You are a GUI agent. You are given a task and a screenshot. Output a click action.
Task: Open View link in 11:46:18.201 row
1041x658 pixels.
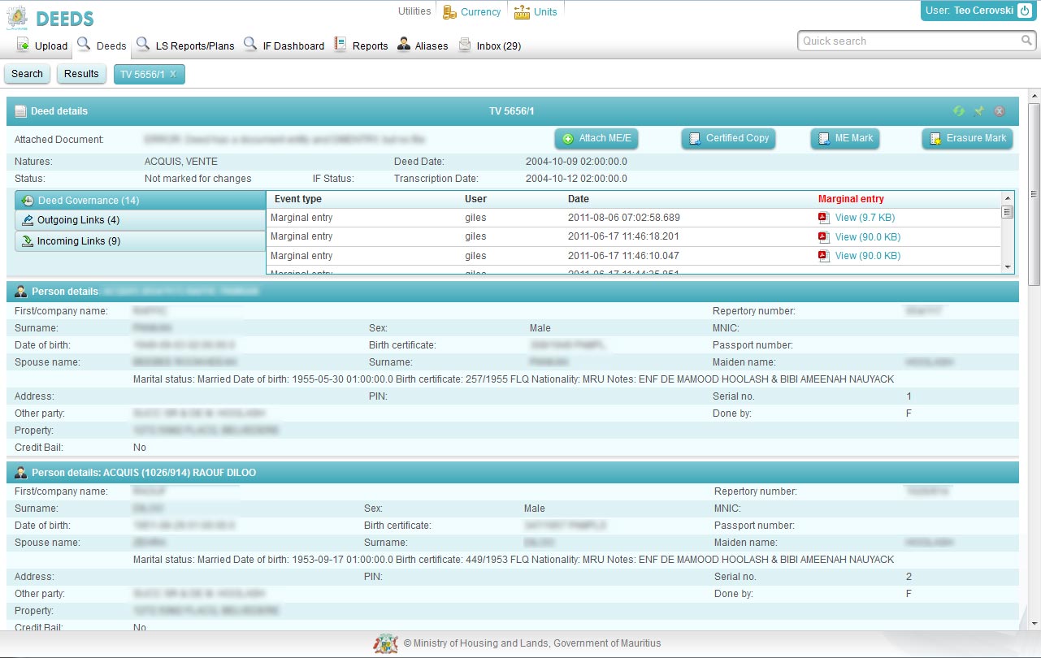[x=867, y=237]
